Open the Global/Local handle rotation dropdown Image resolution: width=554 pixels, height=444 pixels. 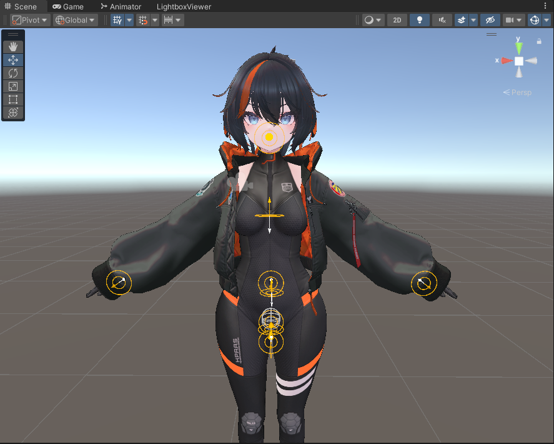tap(75, 20)
